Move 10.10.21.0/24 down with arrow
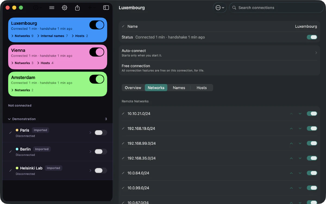326x204 pixels. pyautogui.click(x=300, y=114)
